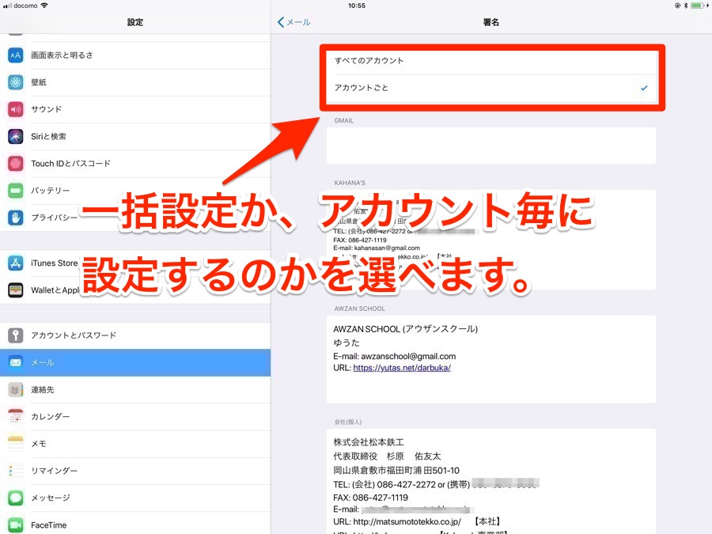Open サウンド settings via speaker icon

click(x=14, y=108)
